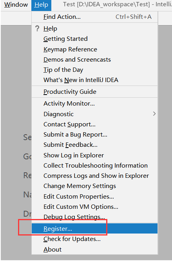Select Show Log in Explorer
The image size is (172, 261).
click(x=94, y=155)
